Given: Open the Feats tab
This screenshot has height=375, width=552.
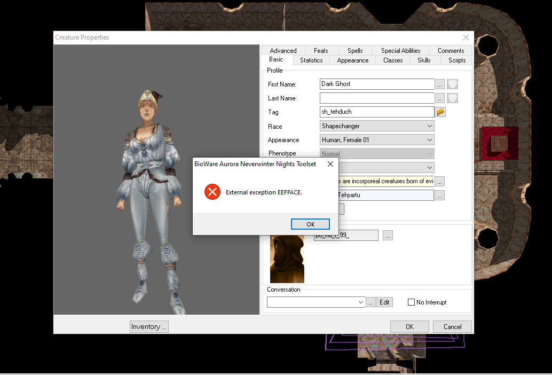Looking at the screenshot, I should tap(321, 50).
